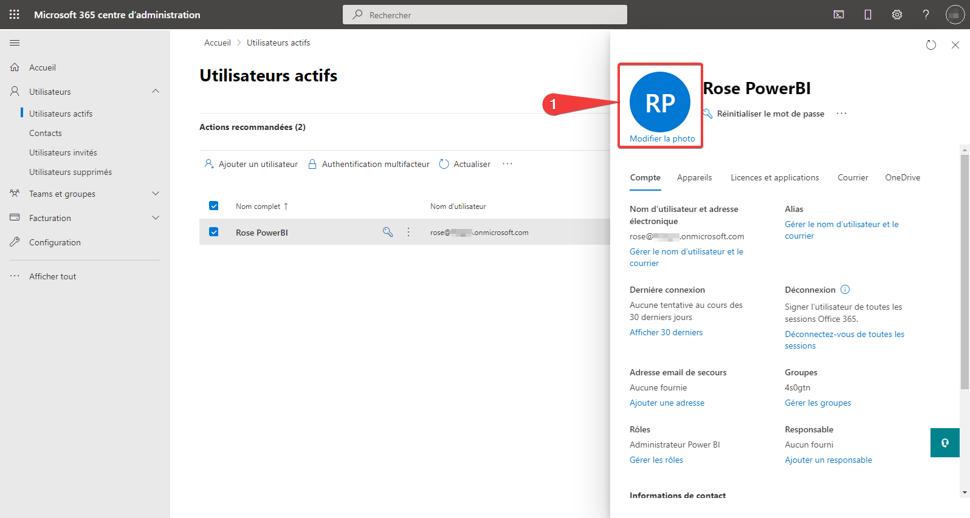Click Gérer les rôles link

tap(656, 460)
